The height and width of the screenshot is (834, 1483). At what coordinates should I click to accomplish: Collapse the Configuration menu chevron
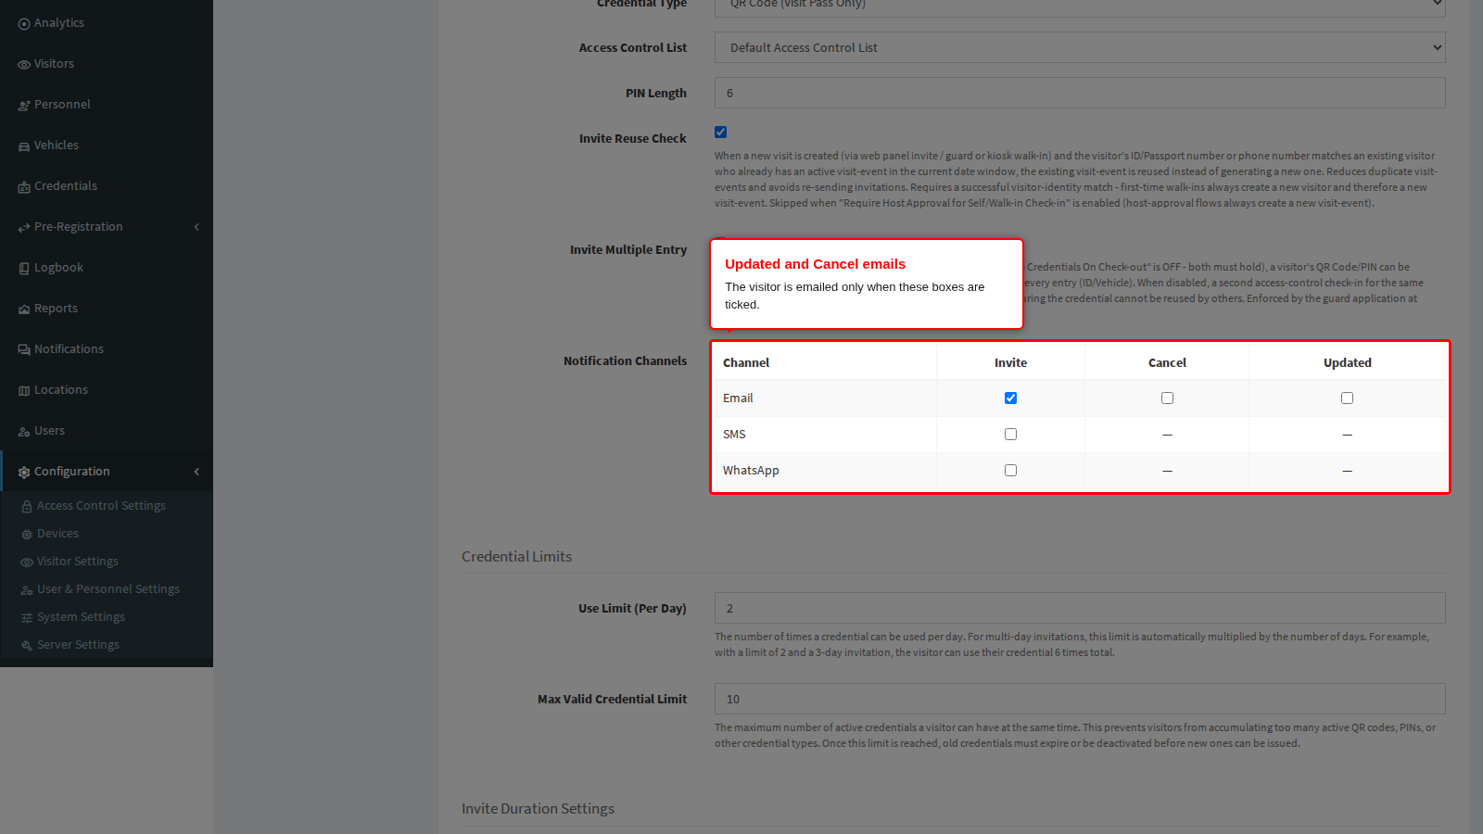(x=196, y=472)
